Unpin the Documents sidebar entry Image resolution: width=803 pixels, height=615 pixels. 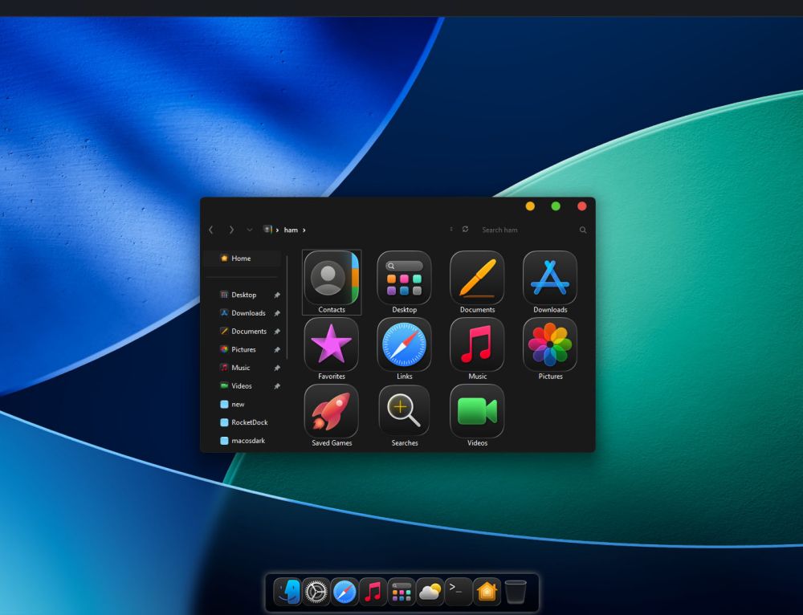click(276, 331)
